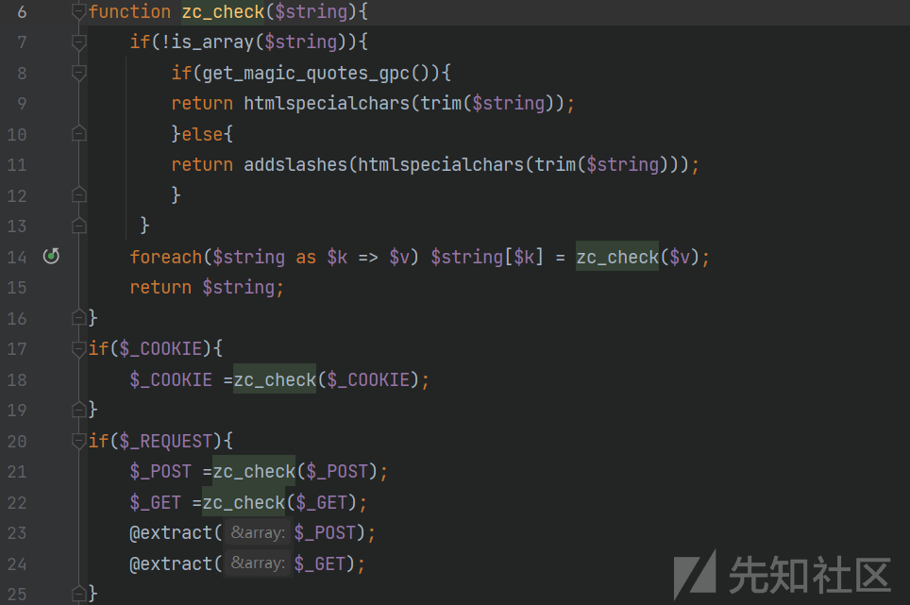
Task: Click the highlighted zc_check call on line 18
Action: [x=275, y=379]
